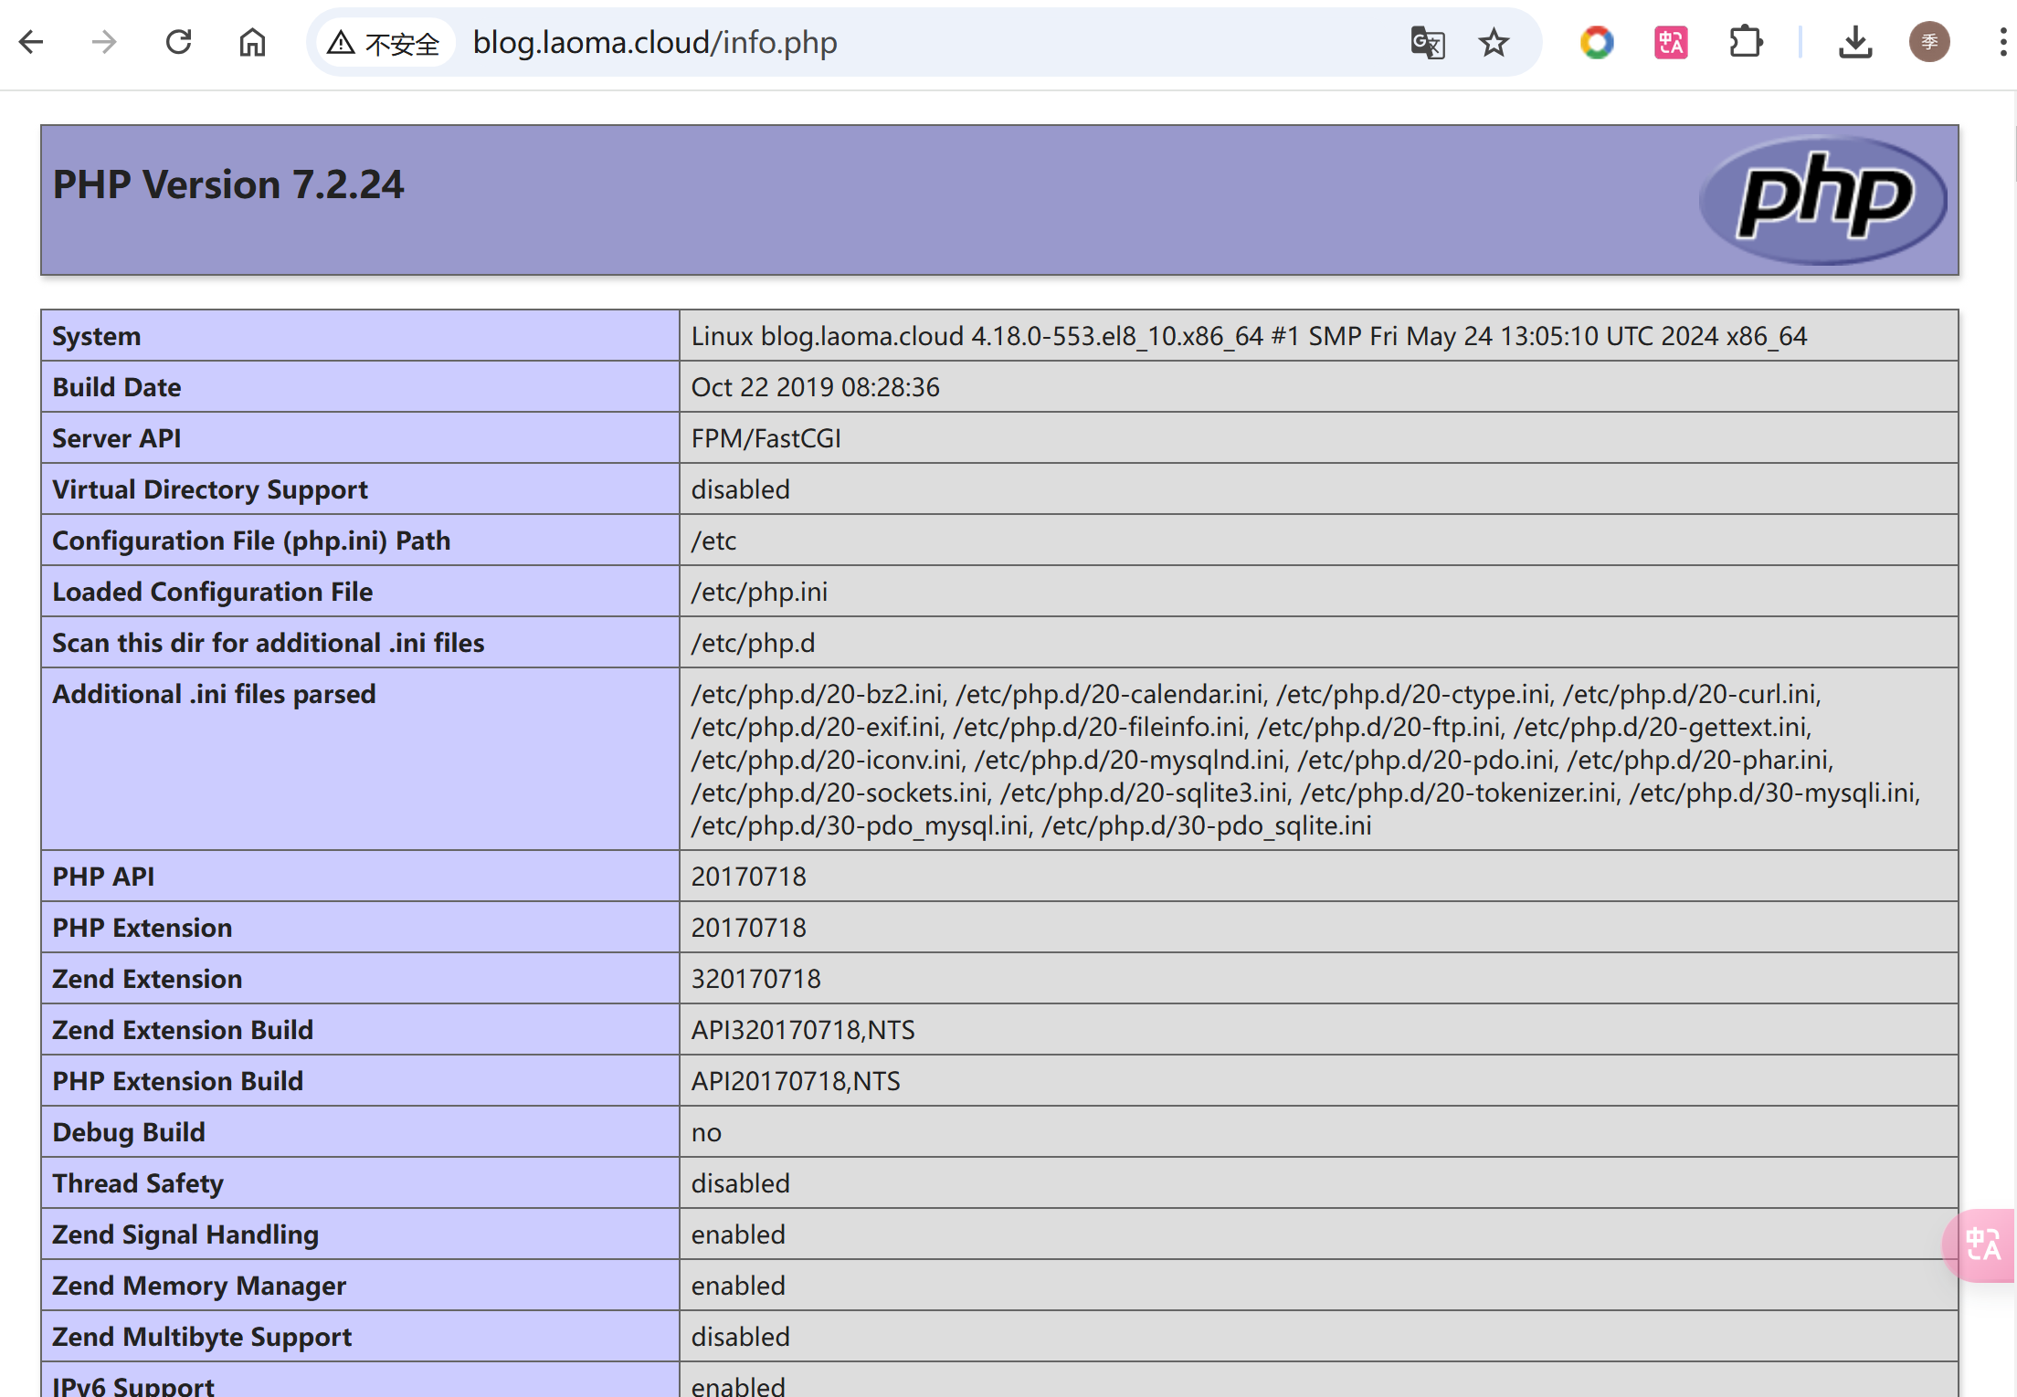Go to the browser home page

click(x=252, y=42)
